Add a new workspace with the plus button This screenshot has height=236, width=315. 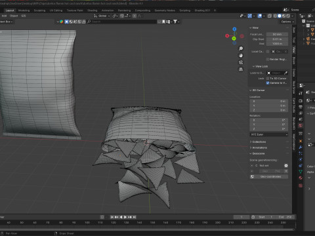point(215,10)
